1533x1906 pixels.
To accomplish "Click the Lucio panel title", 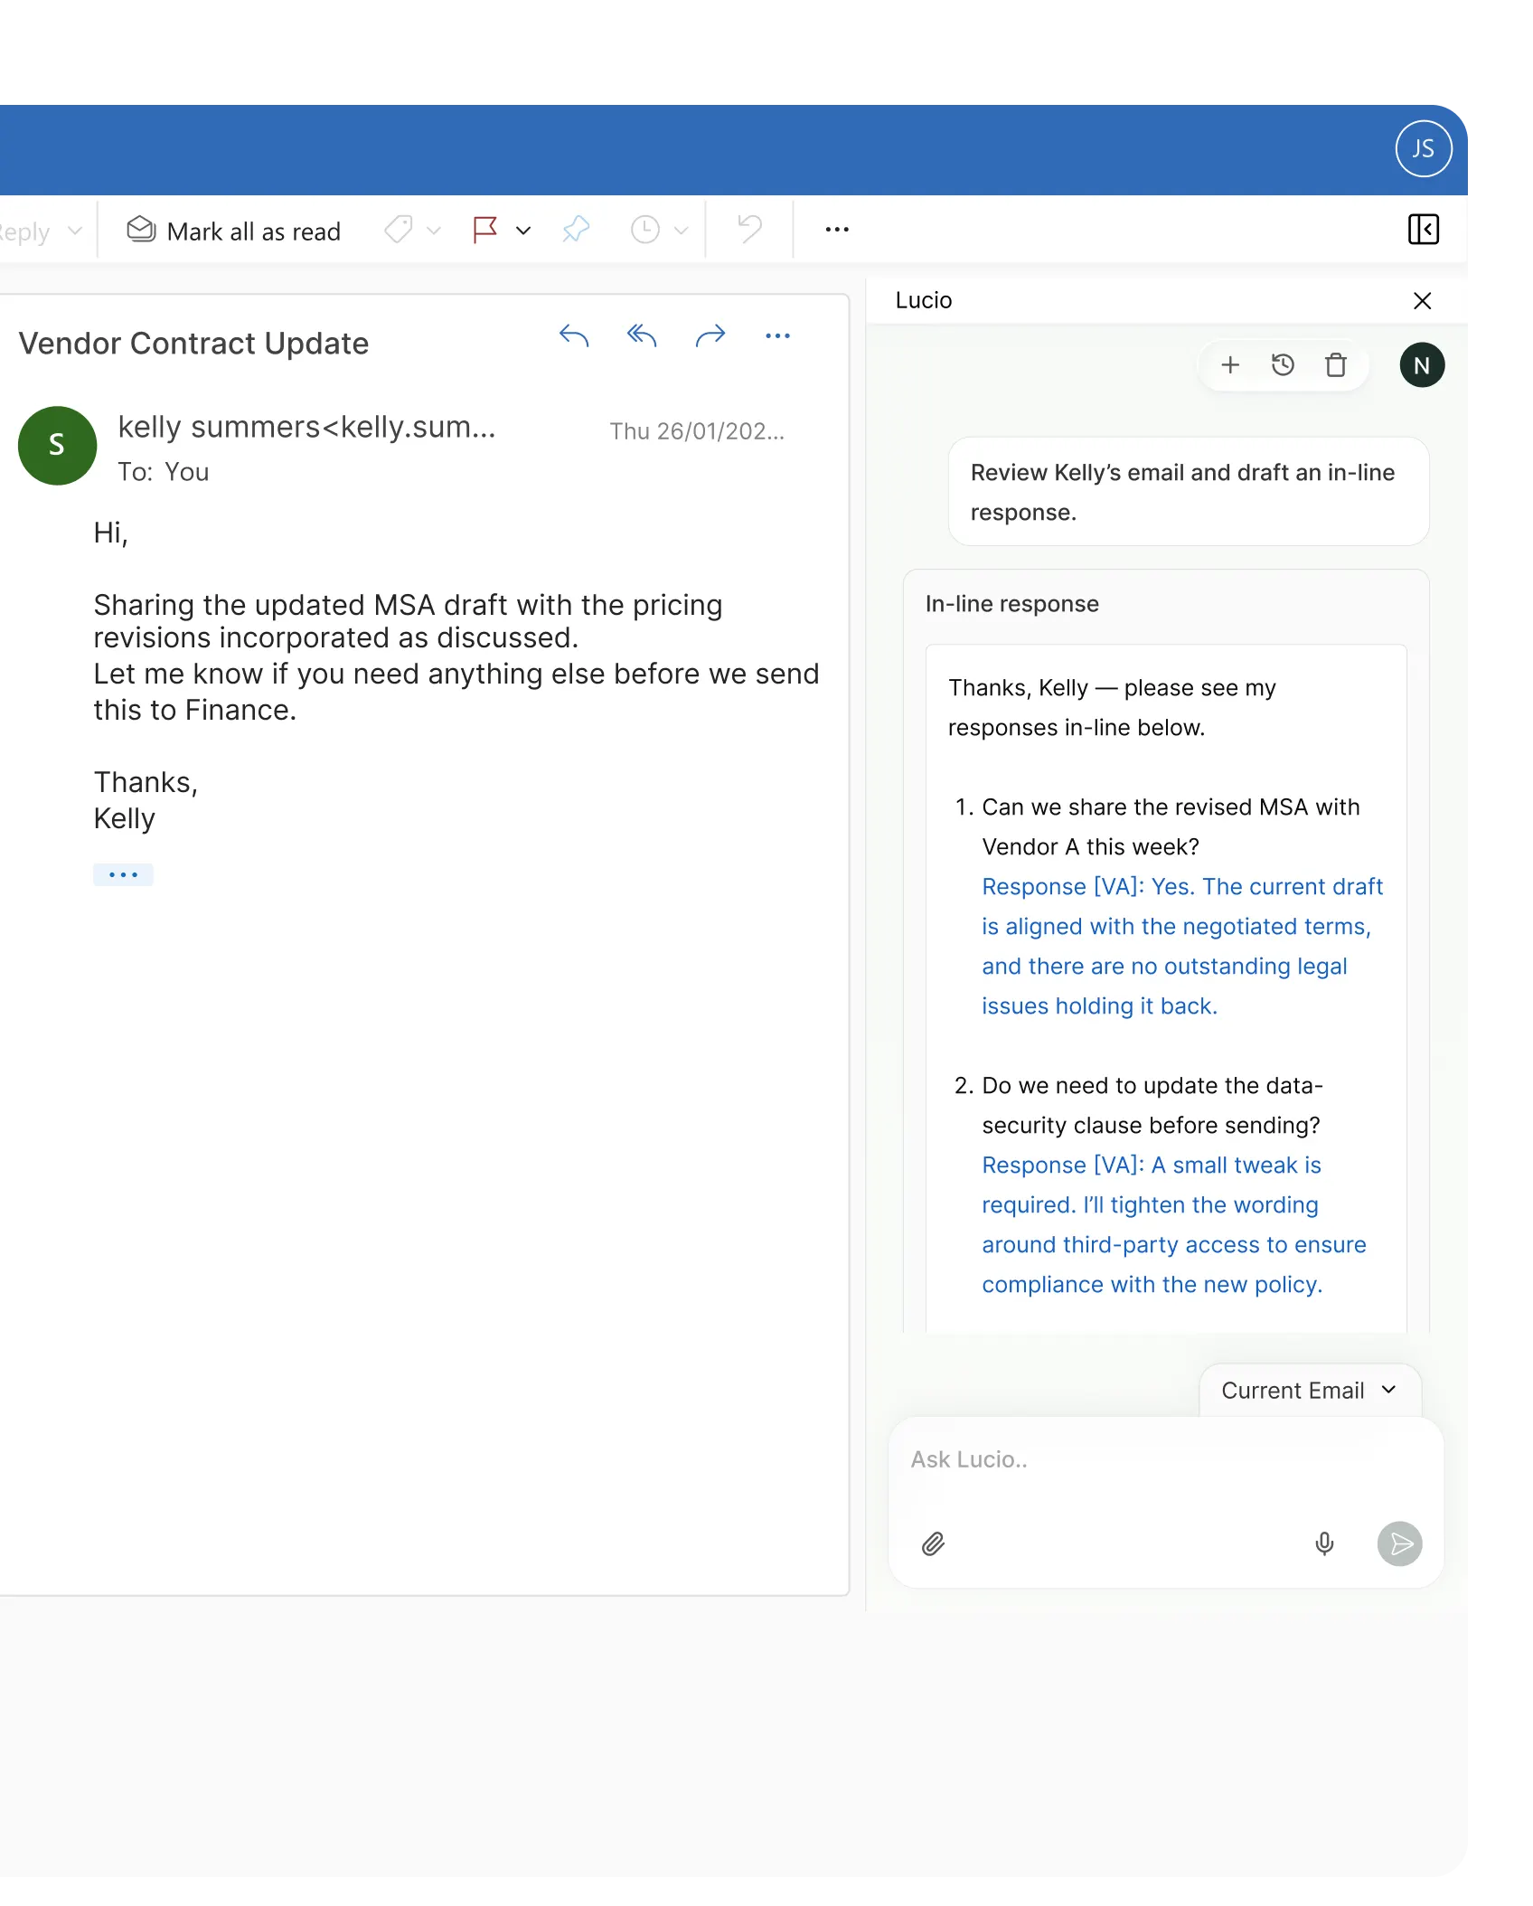I will (x=924, y=300).
